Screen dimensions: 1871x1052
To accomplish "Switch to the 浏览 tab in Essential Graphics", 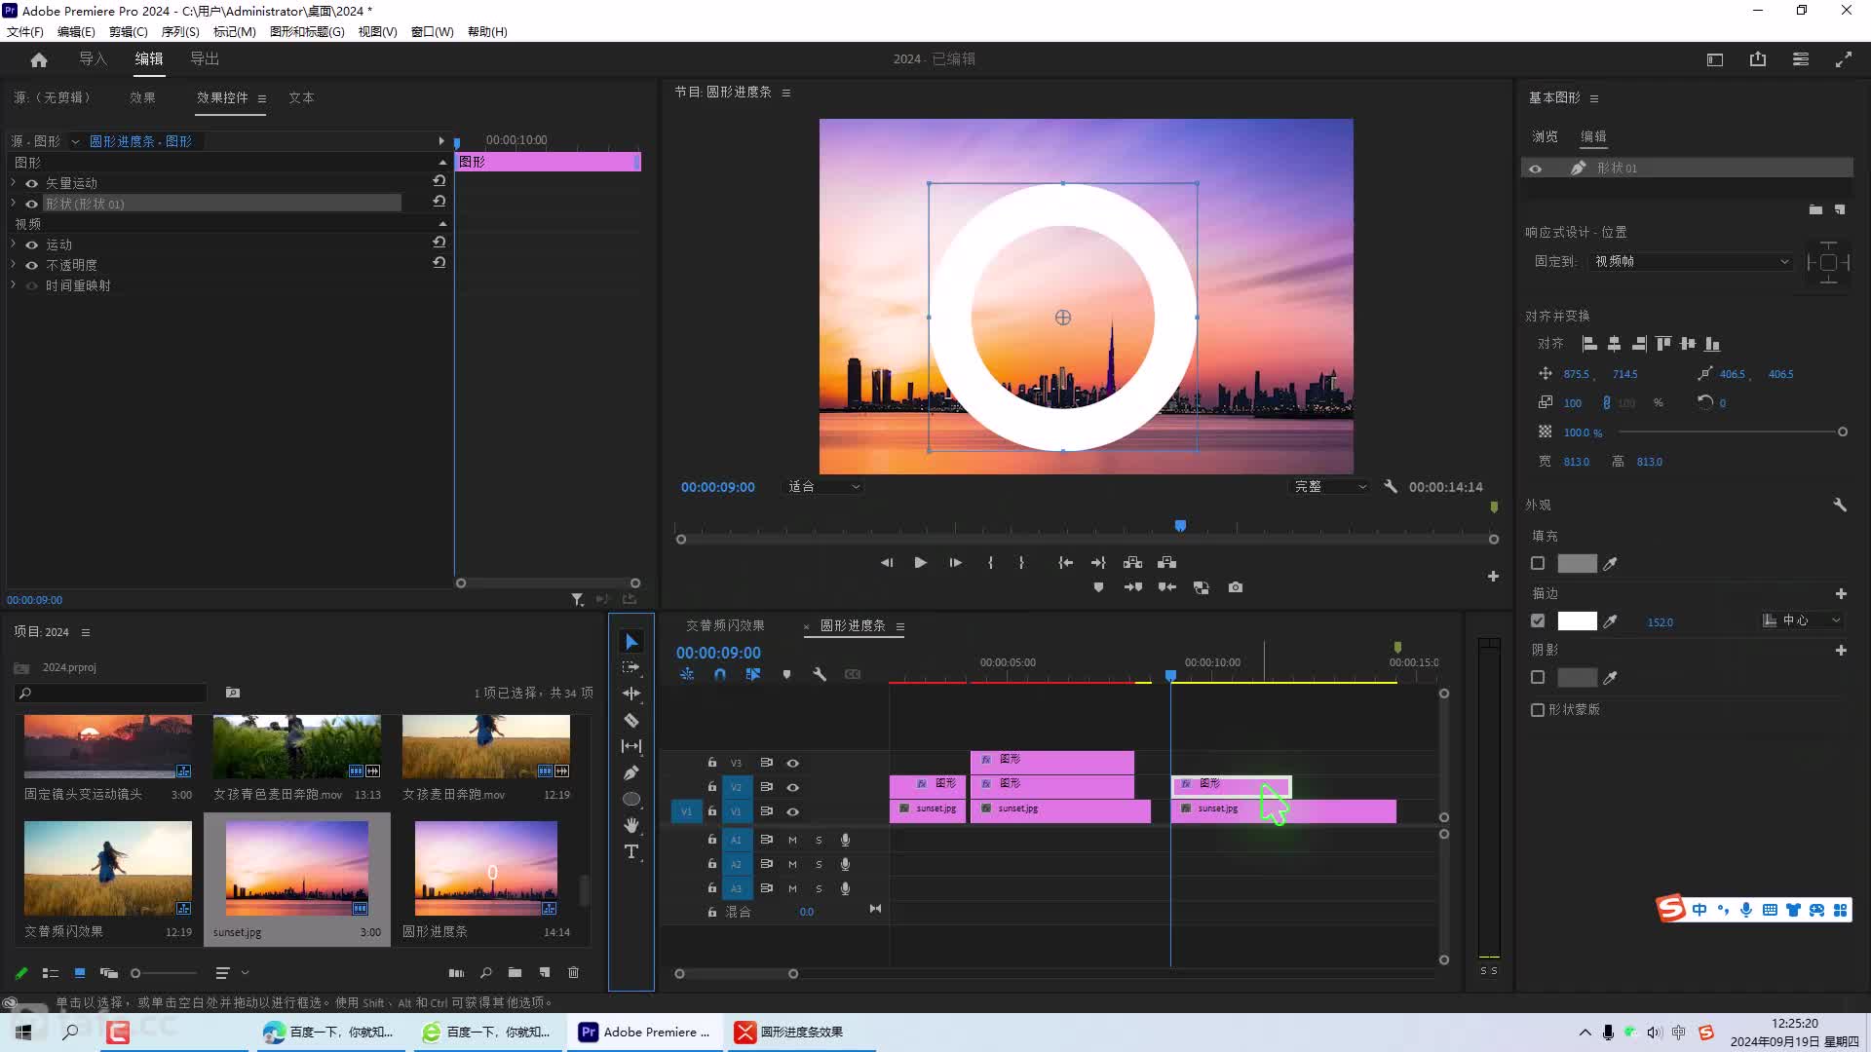I will coord(1545,136).
